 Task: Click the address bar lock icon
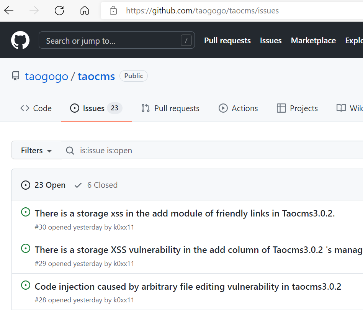[113, 11]
